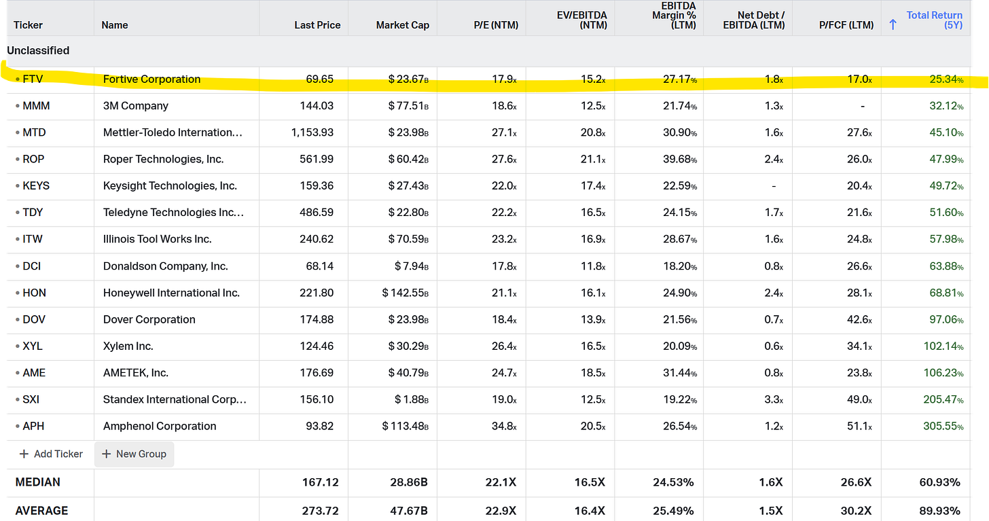
Task: Open the SXI ticker
Action: [31, 399]
